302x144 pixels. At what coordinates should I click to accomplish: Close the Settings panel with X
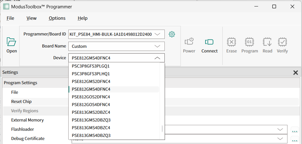tap(296, 72)
